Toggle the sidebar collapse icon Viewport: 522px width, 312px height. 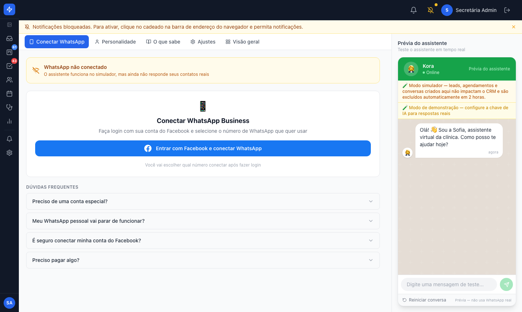coord(9,25)
